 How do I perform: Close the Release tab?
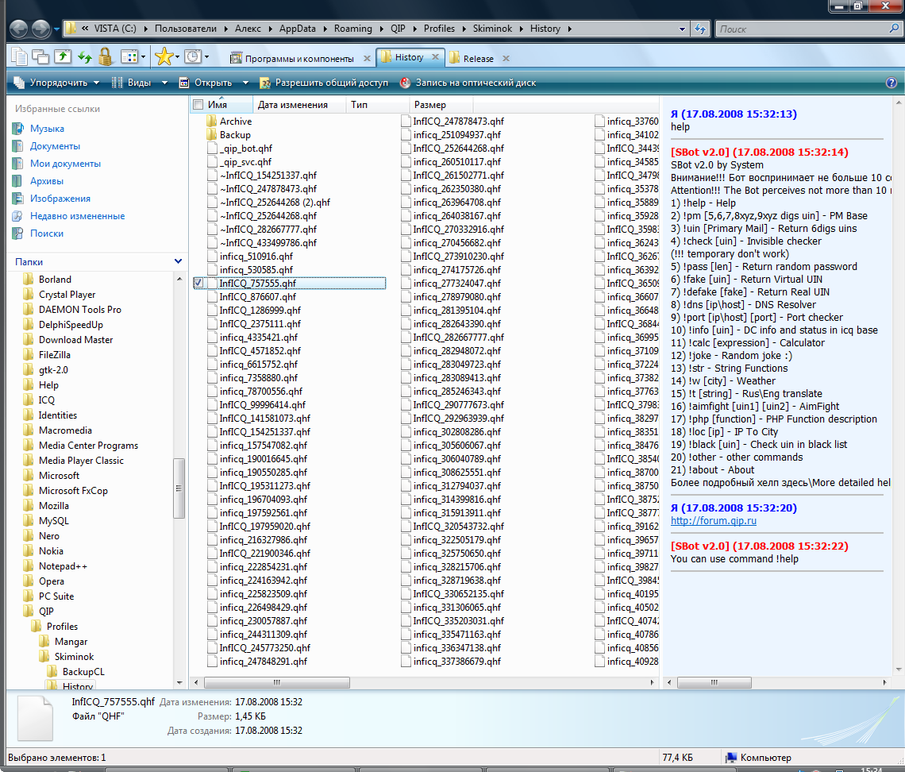pos(506,58)
